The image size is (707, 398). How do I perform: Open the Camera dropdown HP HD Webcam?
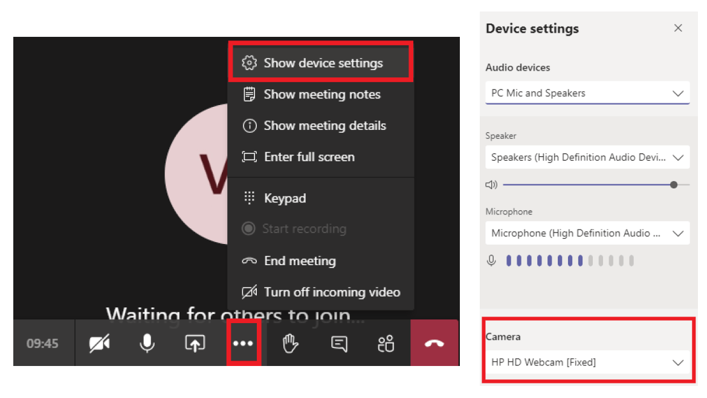tap(587, 362)
